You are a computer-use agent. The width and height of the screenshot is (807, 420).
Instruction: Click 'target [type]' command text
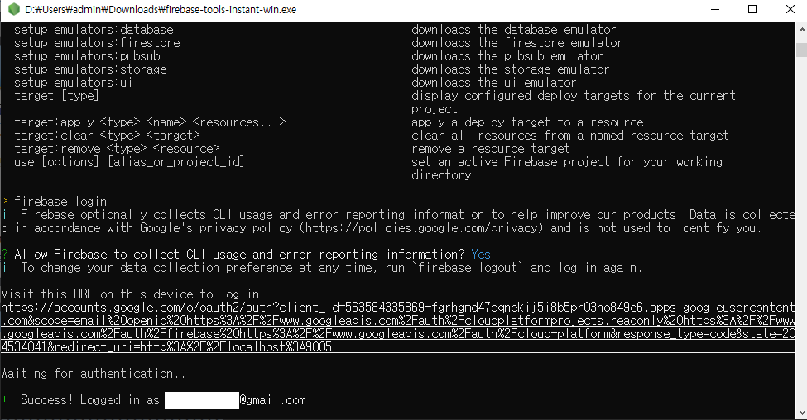[x=56, y=96]
